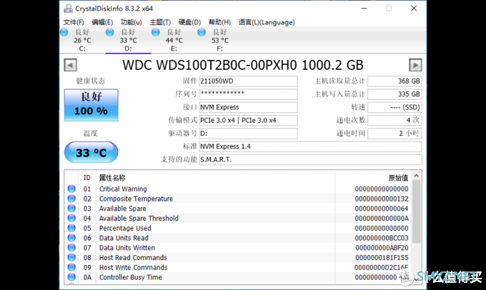Screen dimensions: 486x290
Task: Click the status orb for Host Write Commands
Action: (71, 267)
